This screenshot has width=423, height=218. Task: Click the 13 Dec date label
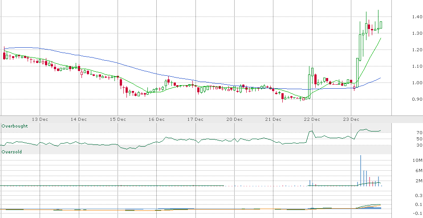click(40, 119)
